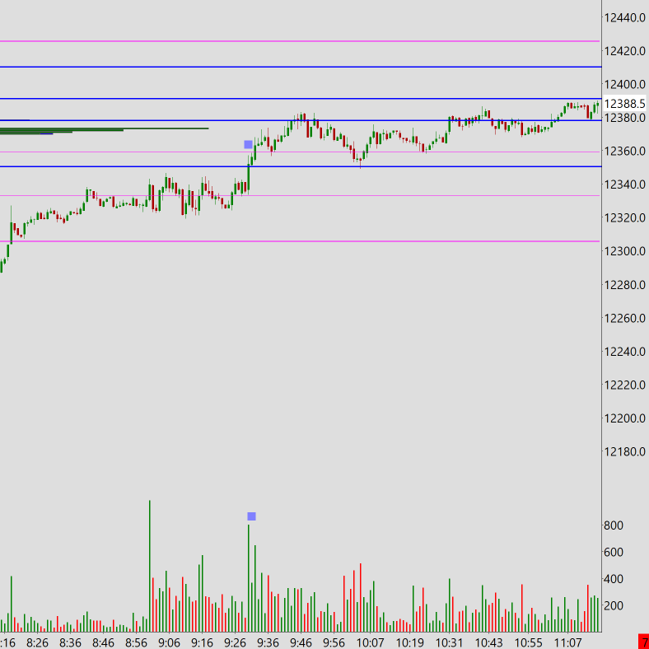Select the blue horizontal line at 12350
The width and height of the screenshot is (649, 649).
[301, 166]
